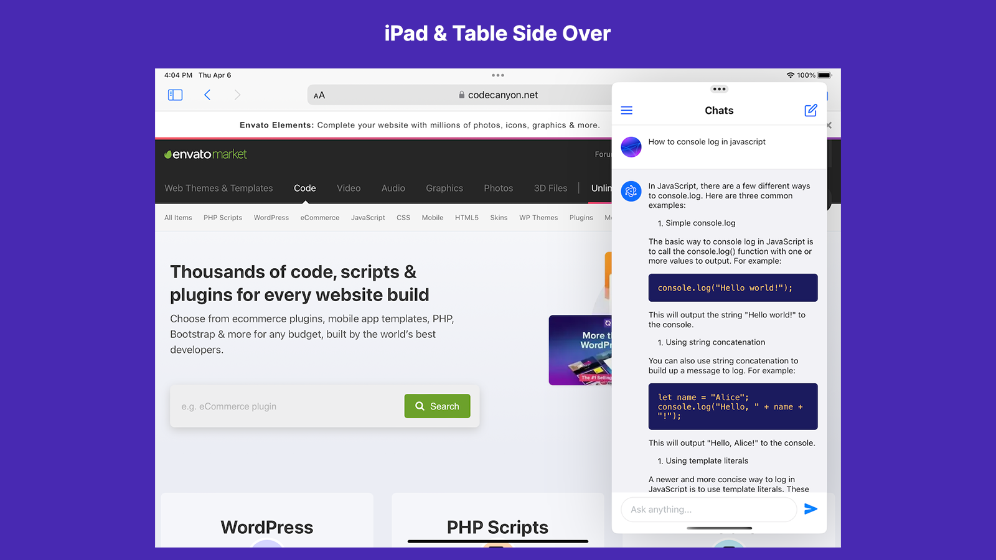996x560 pixels.
Task: Tap the "Simple console.log" list item
Action: [x=700, y=223]
